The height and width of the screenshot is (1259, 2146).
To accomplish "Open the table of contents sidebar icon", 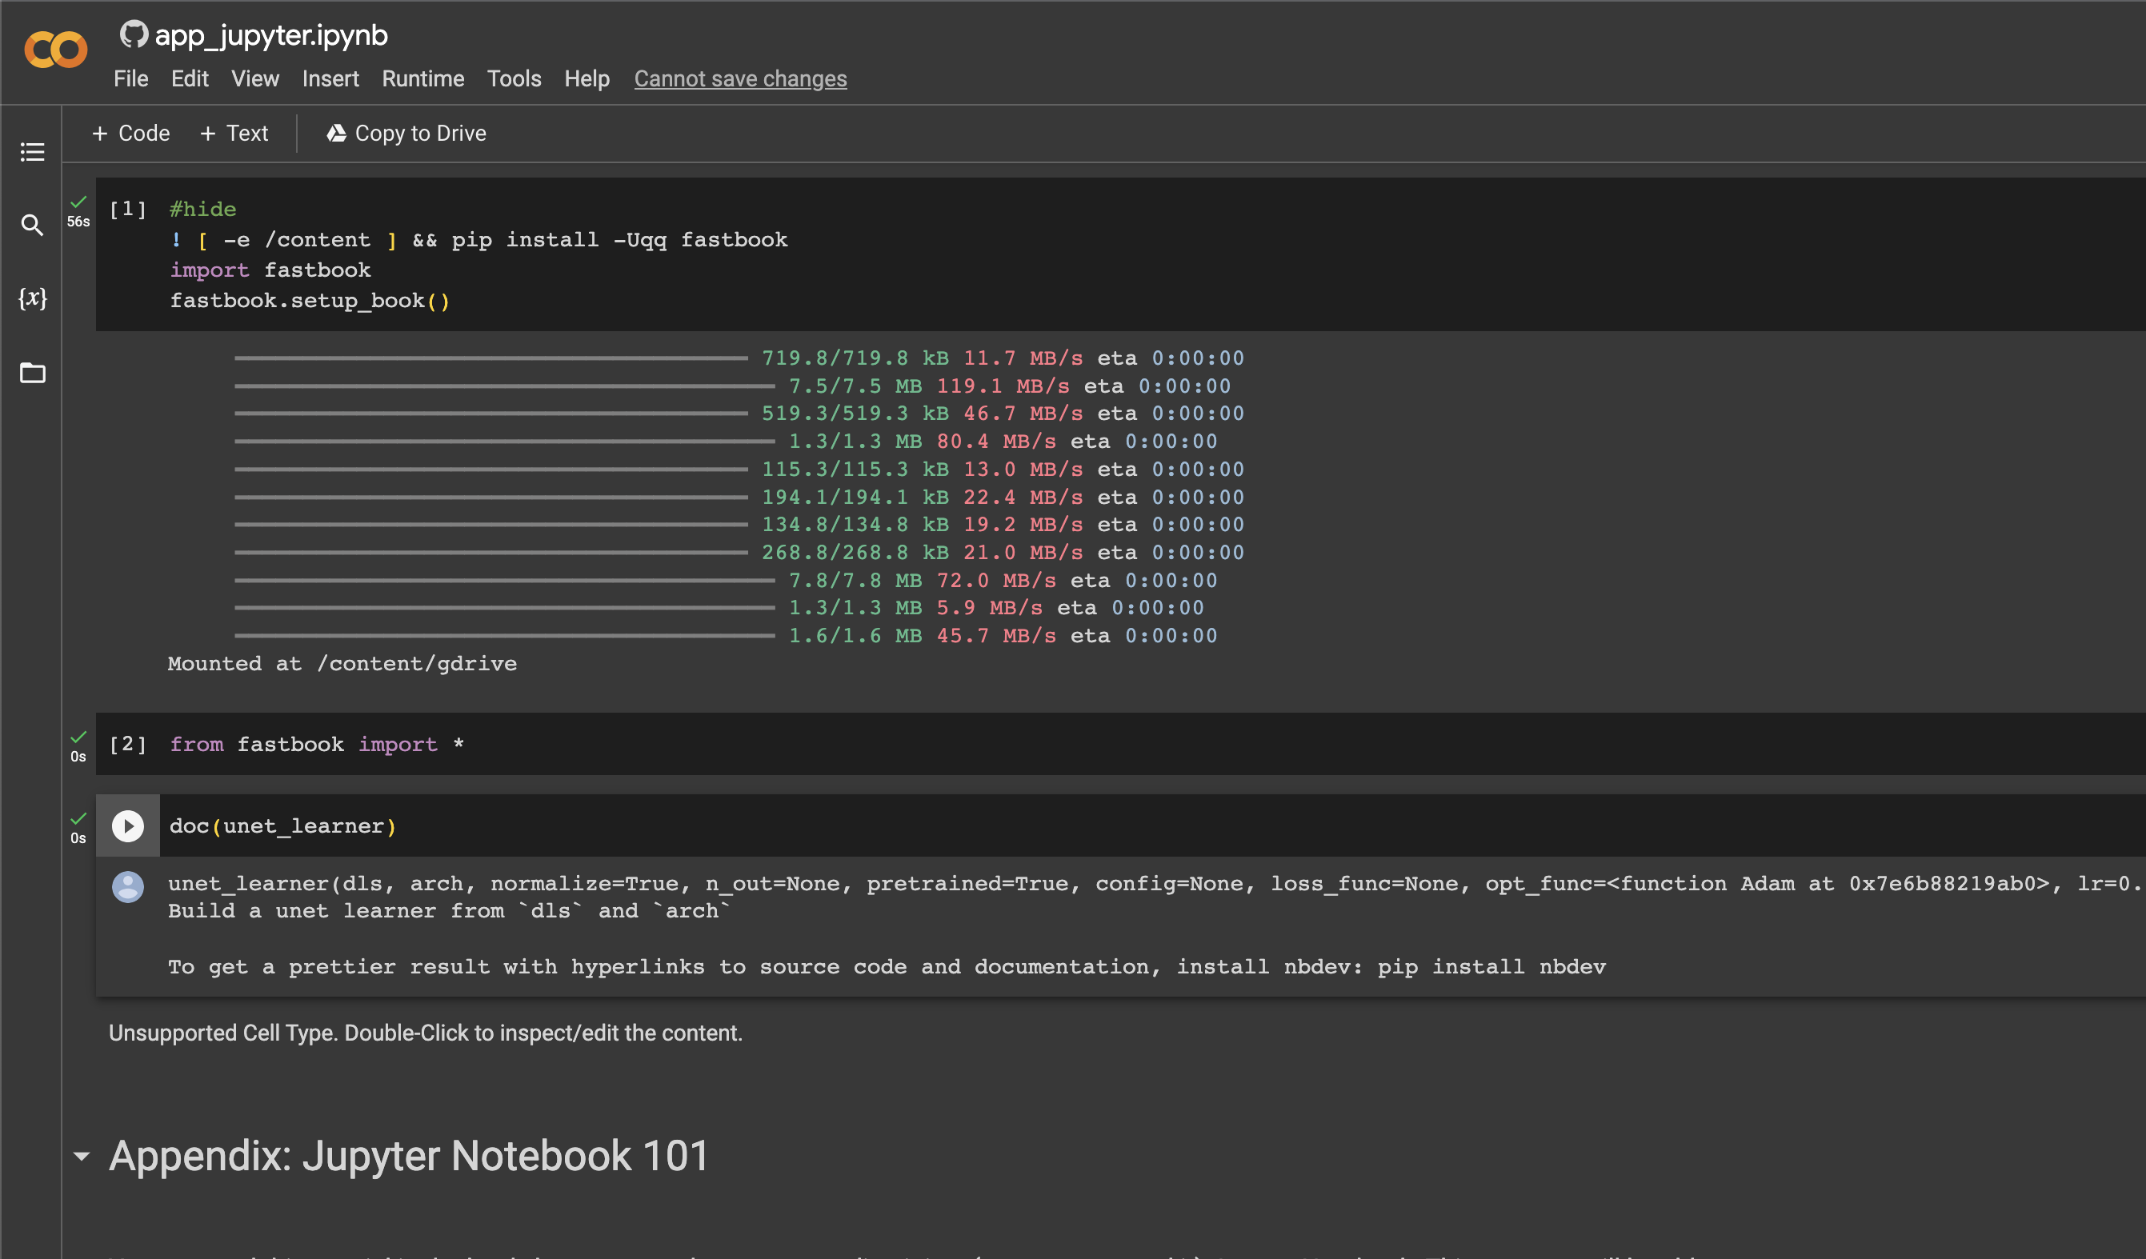I will 32,152.
